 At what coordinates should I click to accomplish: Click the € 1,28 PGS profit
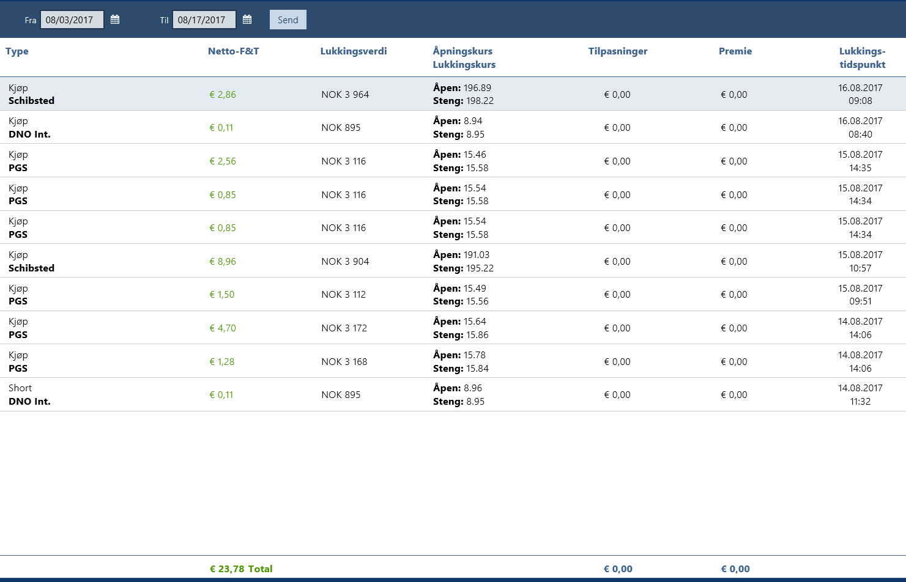pos(222,362)
